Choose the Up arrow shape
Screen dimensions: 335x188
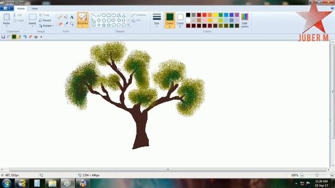(124, 20)
